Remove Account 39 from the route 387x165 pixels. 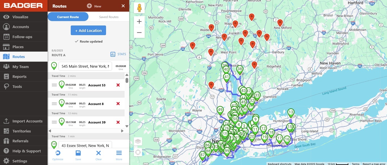click(118, 122)
